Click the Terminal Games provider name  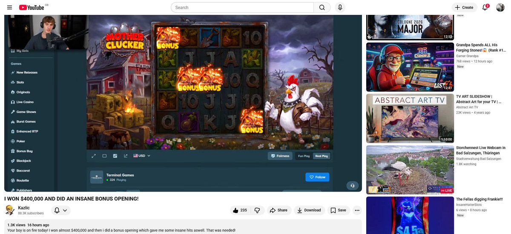[x=120, y=175]
